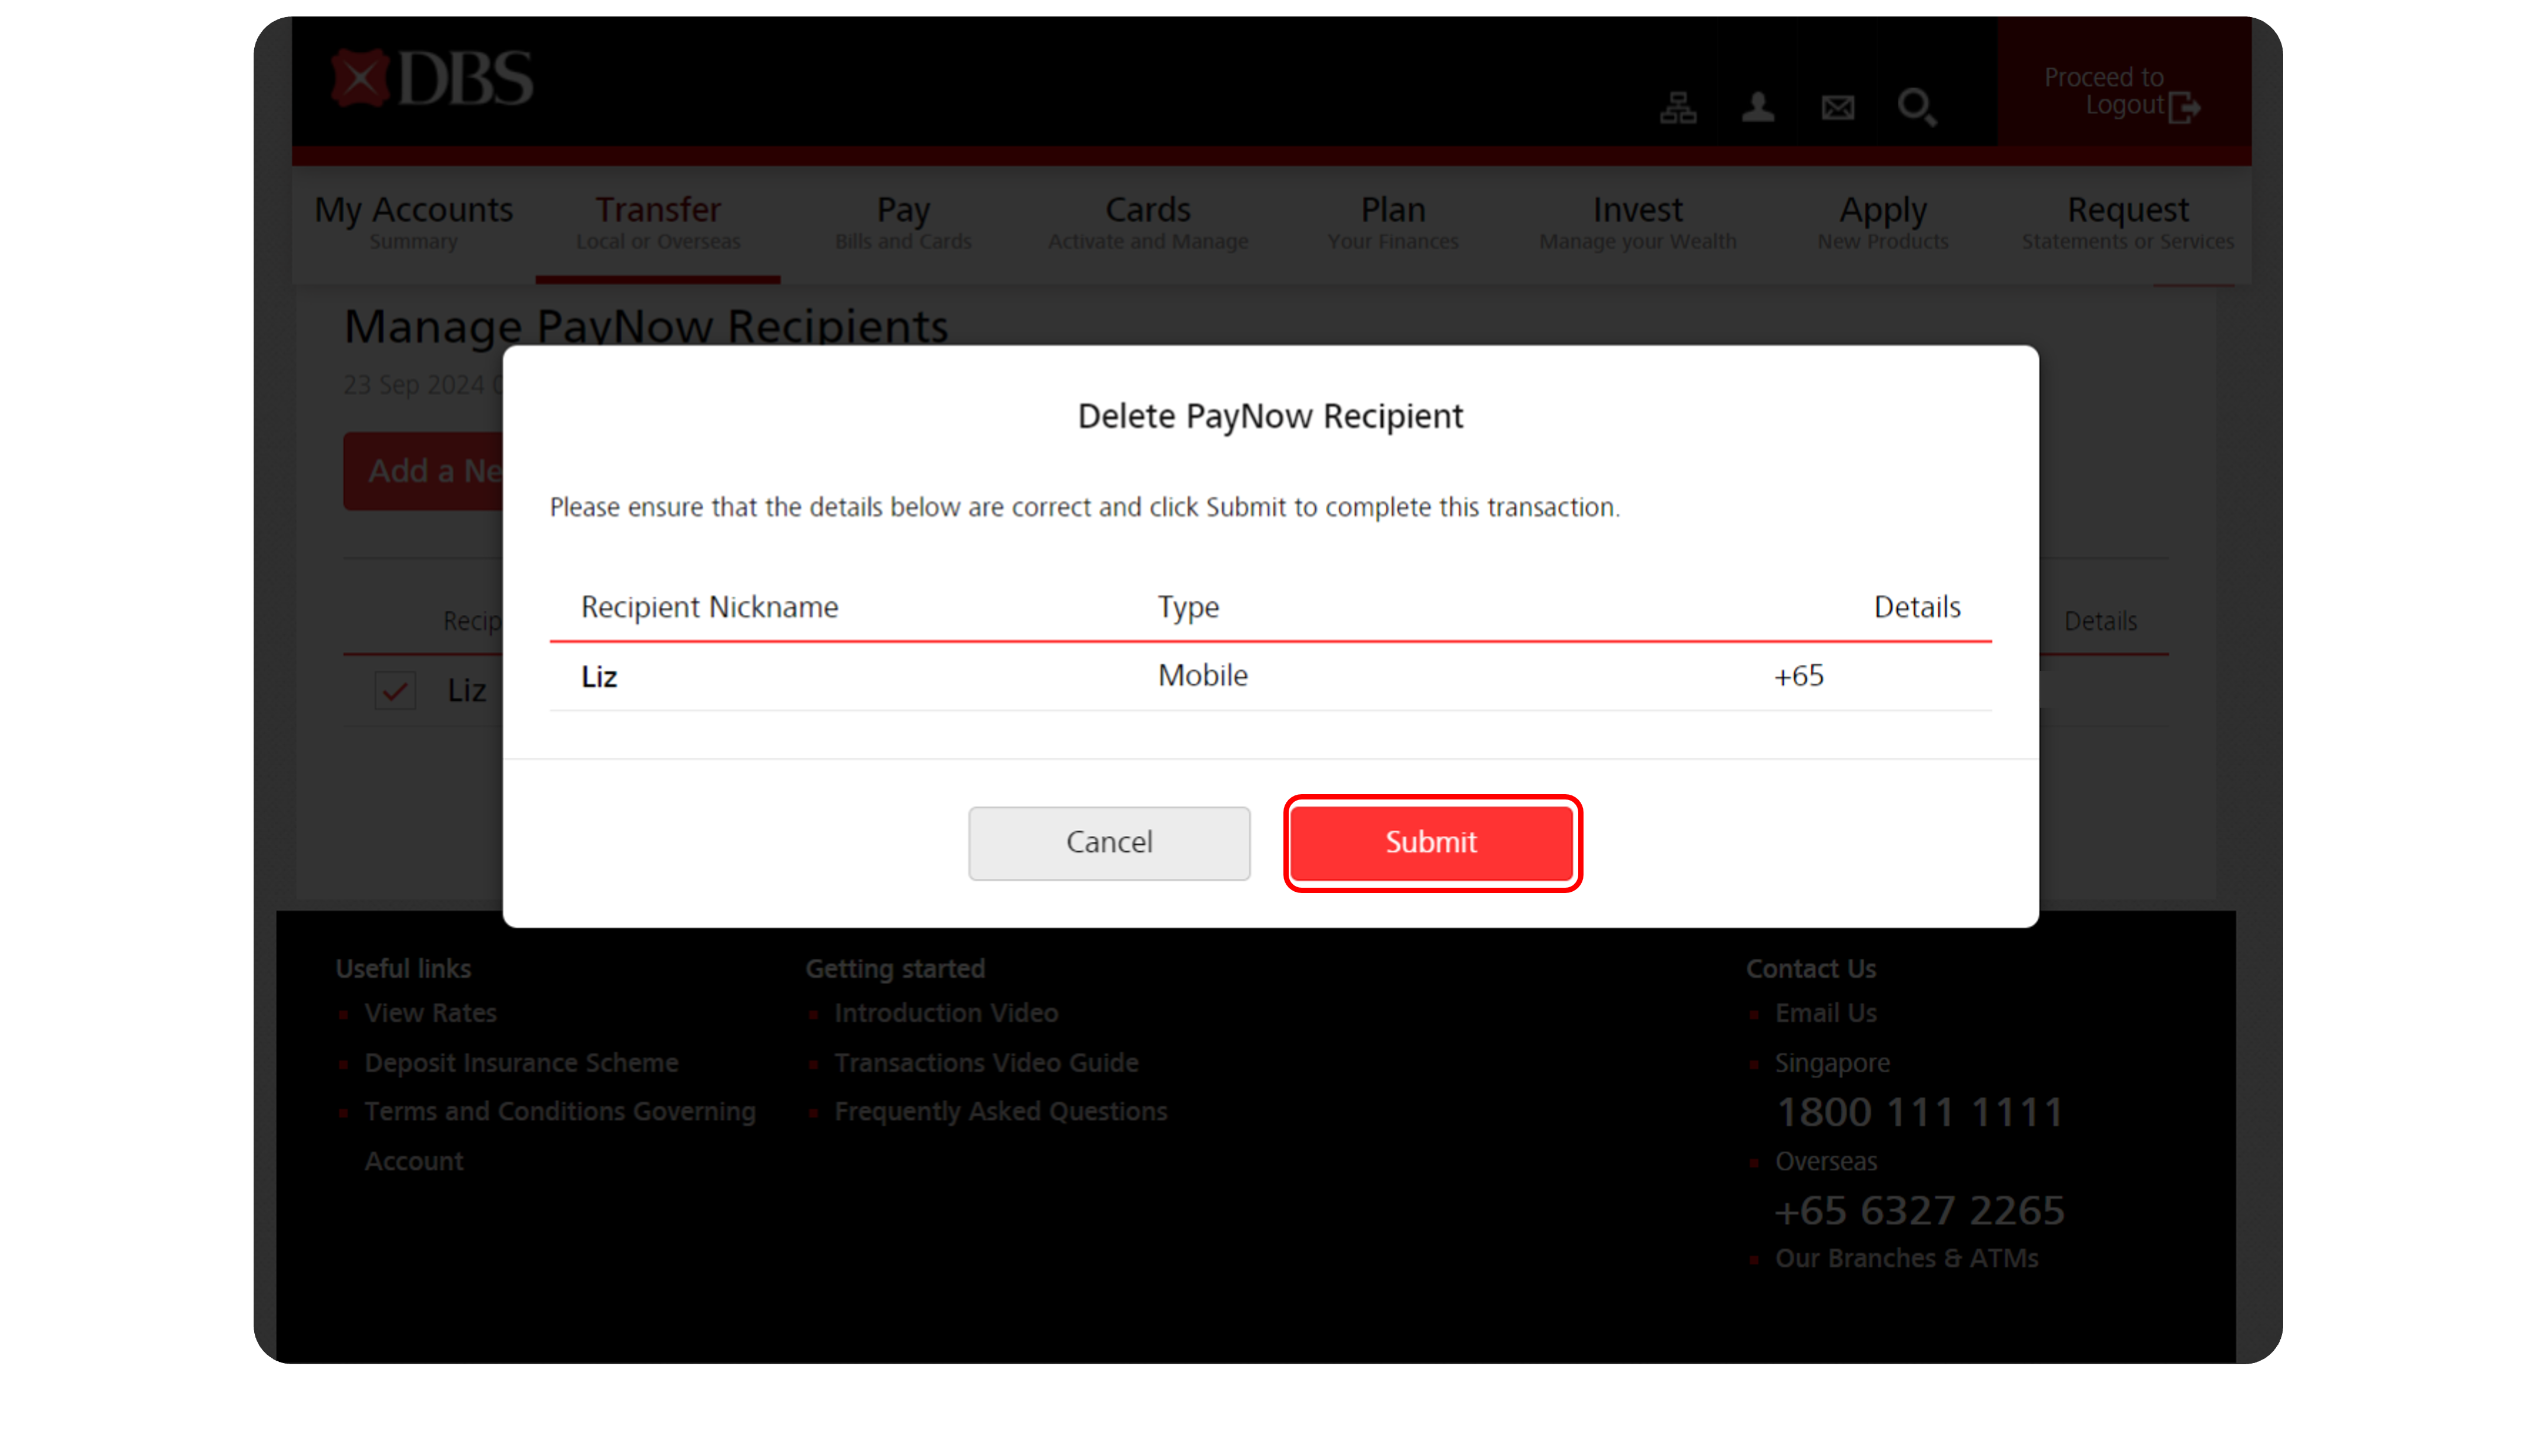Click Email Us link
Screen dimensions: 2528x1456
(x=1825, y=1013)
